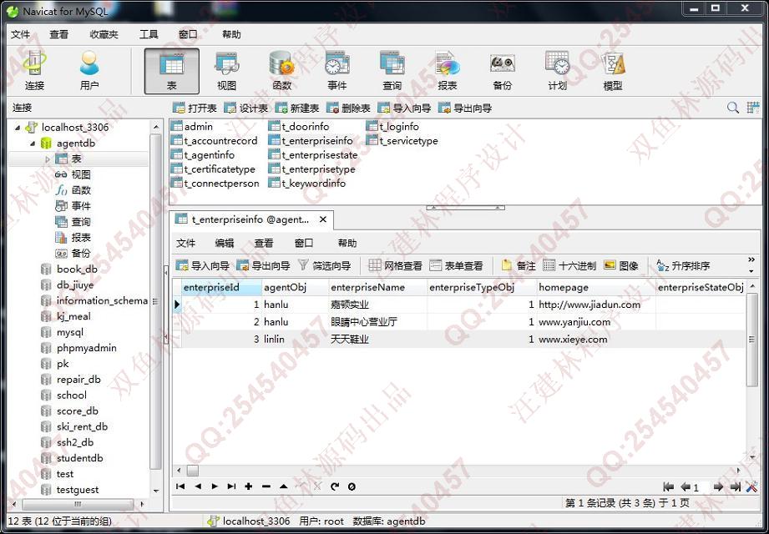Collapse the localhost_3306 connection node

point(18,128)
